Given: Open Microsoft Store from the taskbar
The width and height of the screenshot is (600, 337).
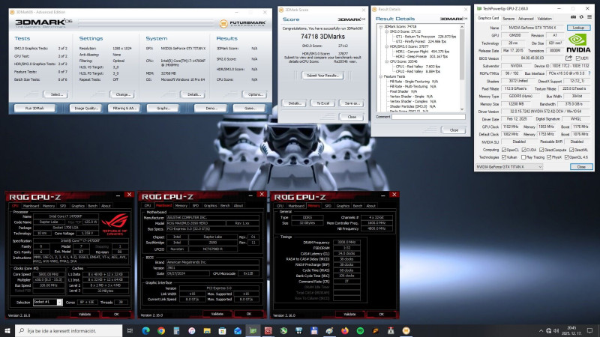Looking at the screenshot, I should click(x=222, y=330).
